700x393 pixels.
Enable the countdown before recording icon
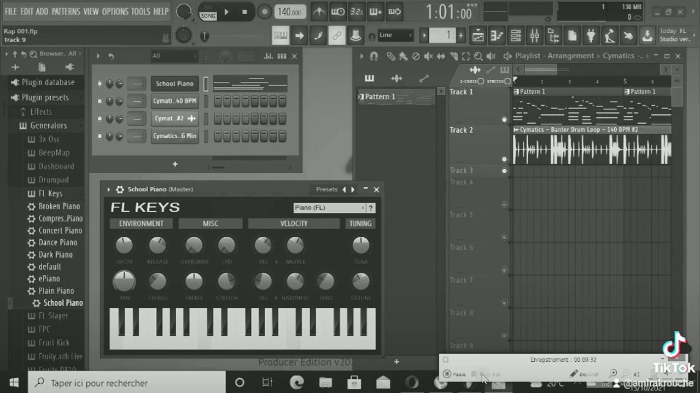point(357,11)
